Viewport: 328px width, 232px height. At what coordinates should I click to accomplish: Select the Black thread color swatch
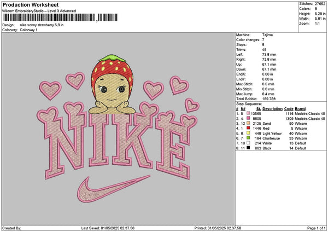tap(248, 148)
